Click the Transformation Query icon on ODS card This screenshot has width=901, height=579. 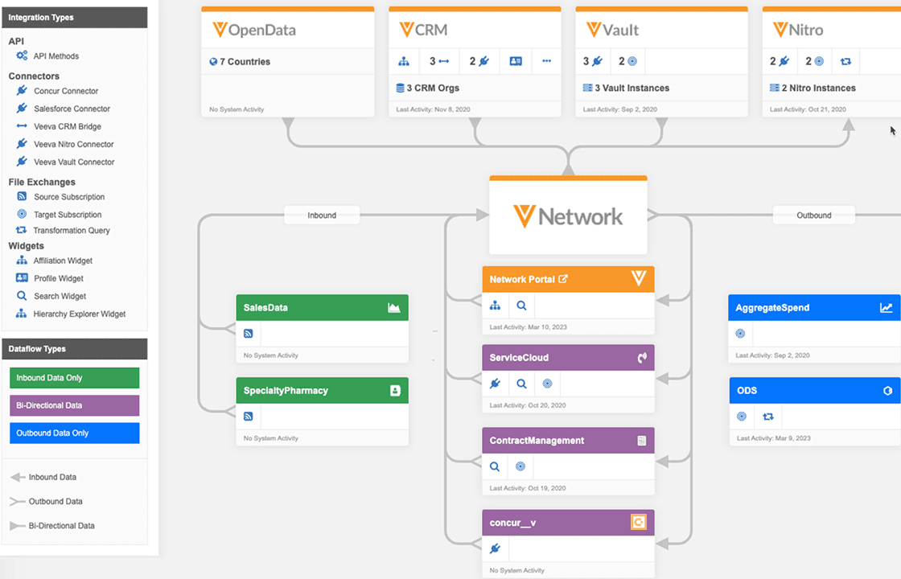(x=768, y=417)
